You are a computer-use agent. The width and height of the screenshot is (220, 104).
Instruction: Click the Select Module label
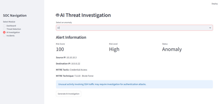(9, 22)
